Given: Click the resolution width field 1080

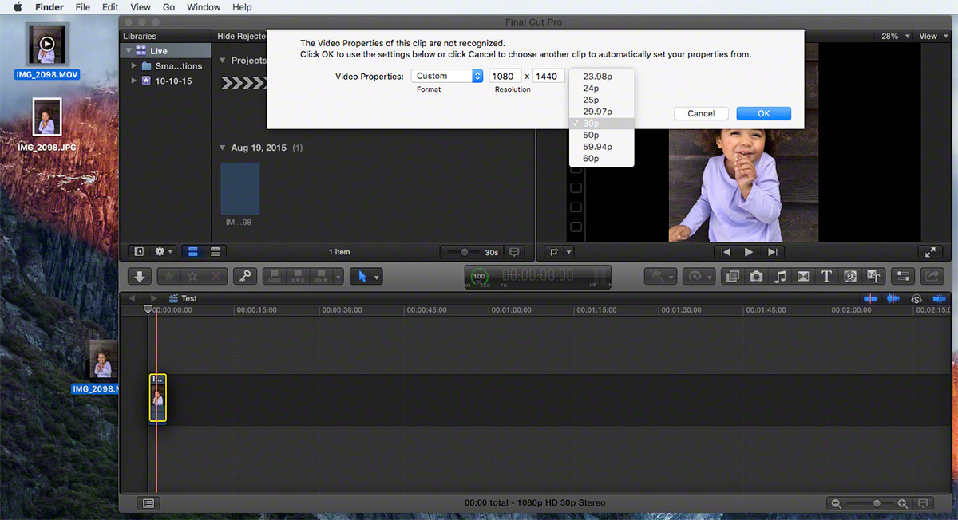Looking at the screenshot, I should 505,76.
